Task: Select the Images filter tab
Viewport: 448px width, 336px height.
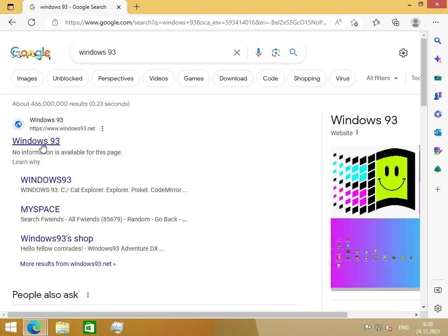Action: pyautogui.click(x=27, y=78)
